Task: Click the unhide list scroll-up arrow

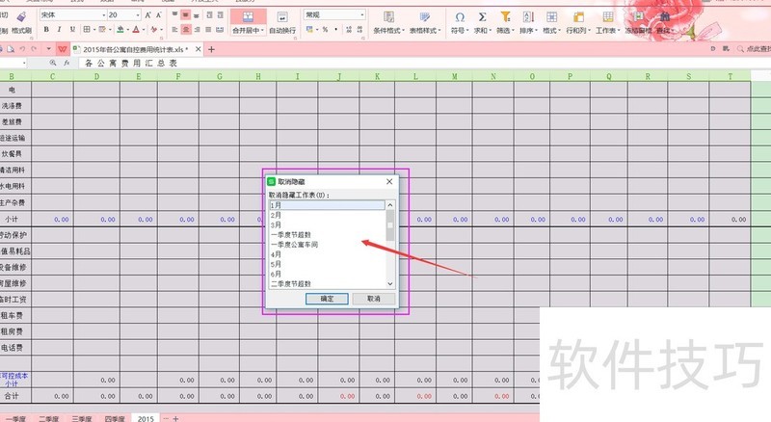Action: pyautogui.click(x=390, y=205)
